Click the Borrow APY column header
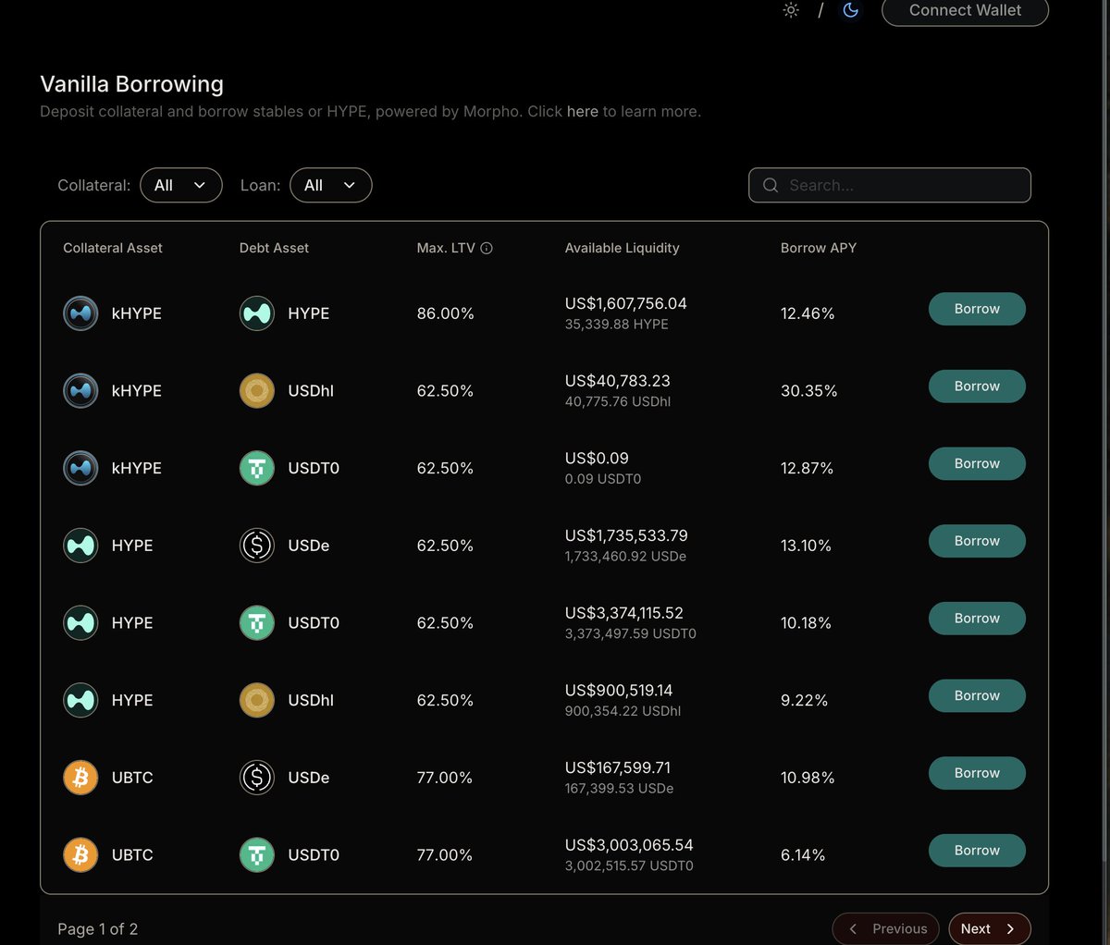Image resolution: width=1110 pixels, height=945 pixels. pyautogui.click(x=819, y=248)
